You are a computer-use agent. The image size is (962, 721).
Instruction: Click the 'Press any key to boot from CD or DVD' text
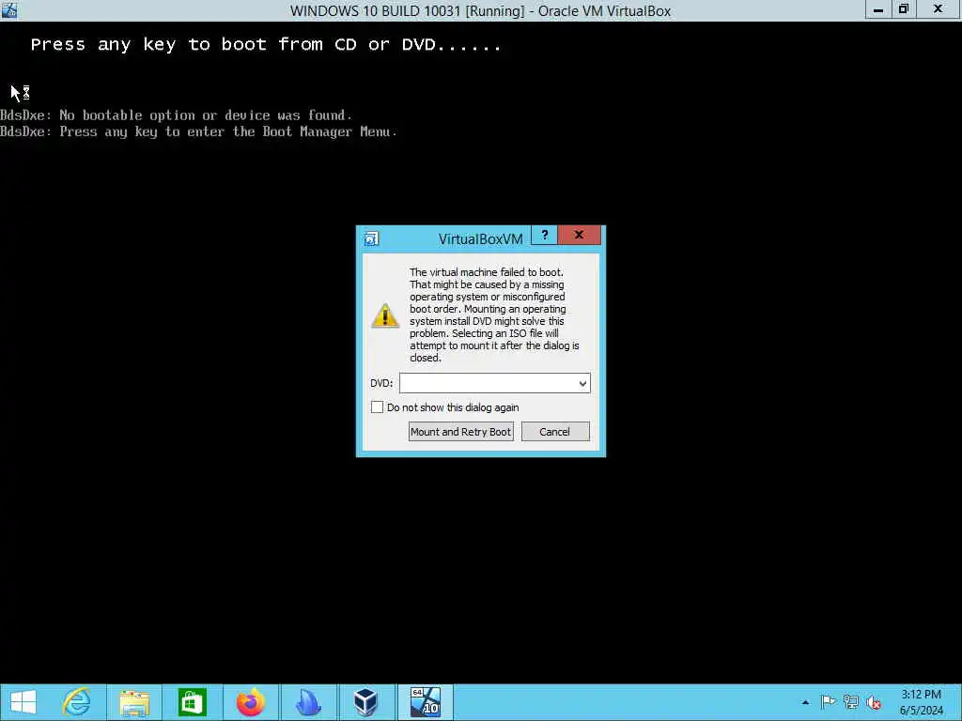pos(266,44)
